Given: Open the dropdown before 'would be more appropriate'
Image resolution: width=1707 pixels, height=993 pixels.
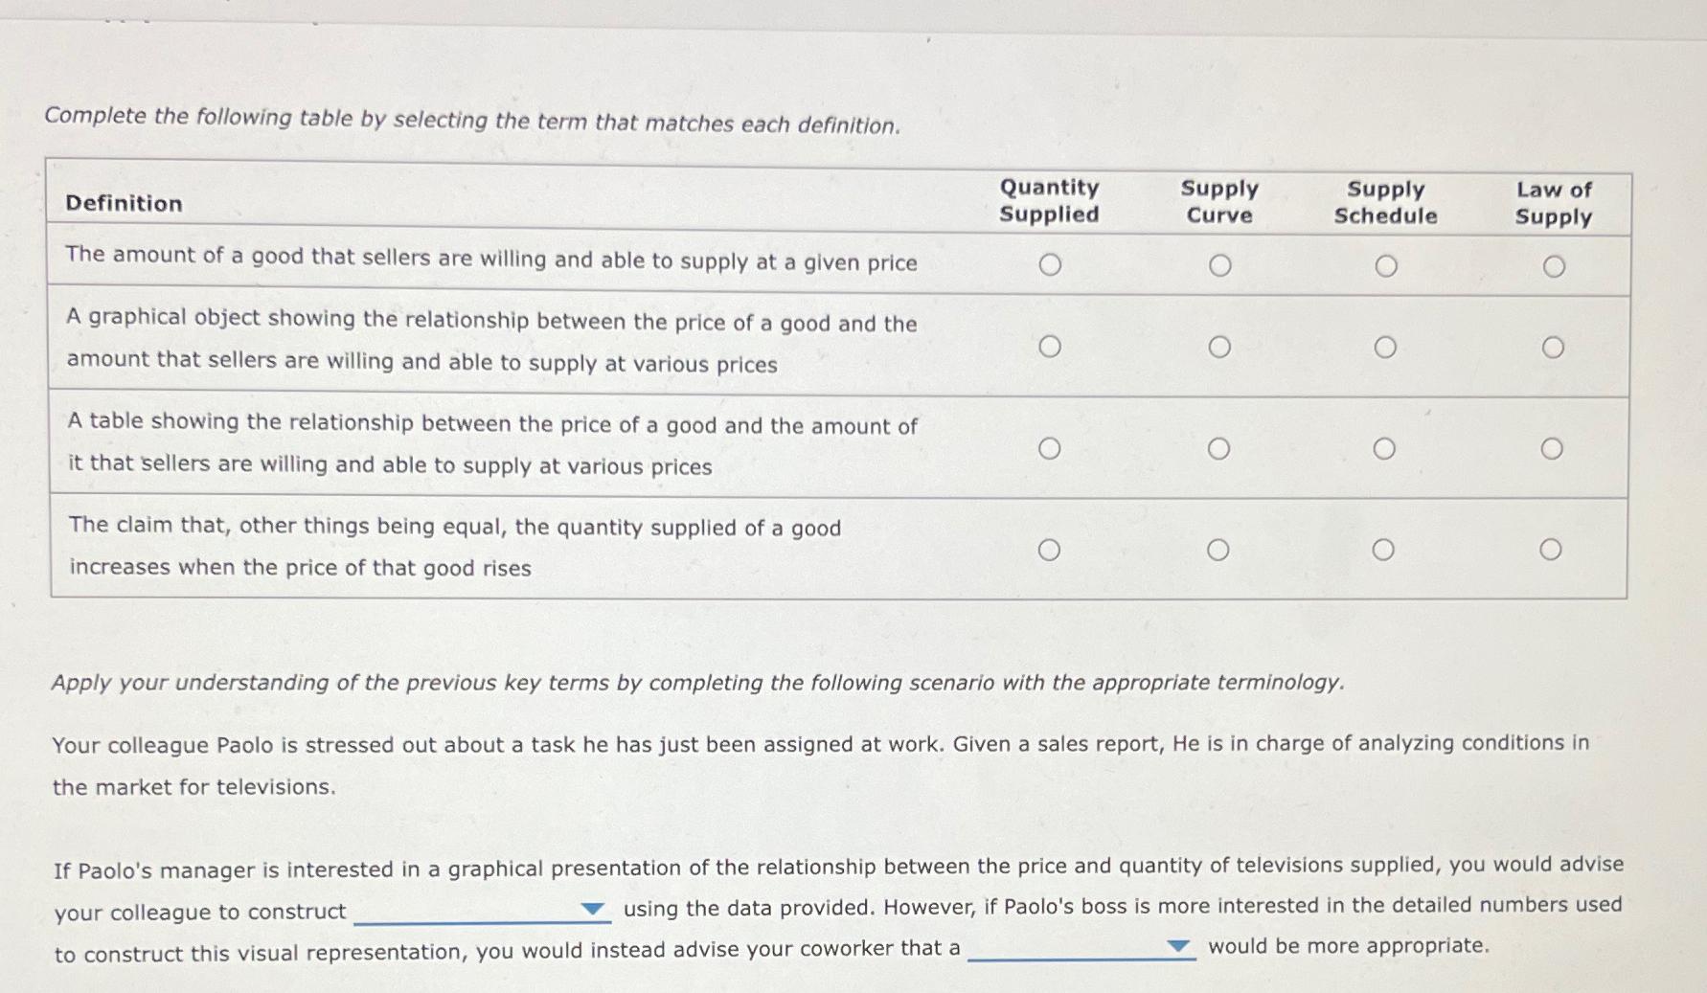Looking at the screenshot, I should pyautogui.click(x=1178, y=946).
